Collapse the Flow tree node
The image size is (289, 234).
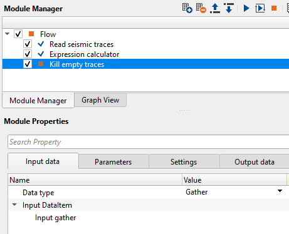(8, 34)
